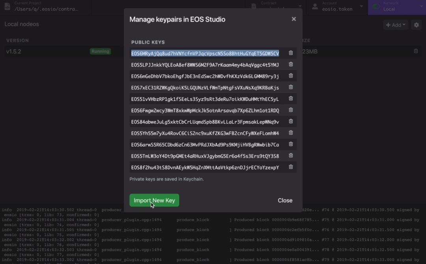Click the VERSION column header
The image size is (426, 264).
[x=18, y=41]
